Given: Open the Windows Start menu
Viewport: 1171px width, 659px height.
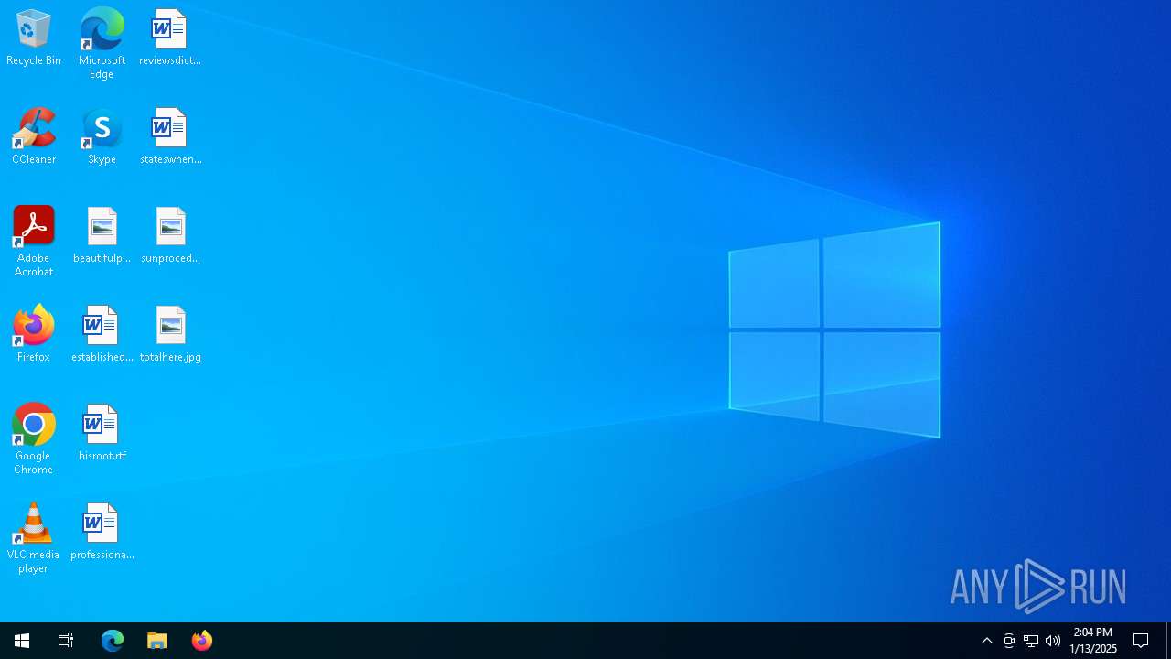Looking at the screenshot, I should tap(22, 641).
